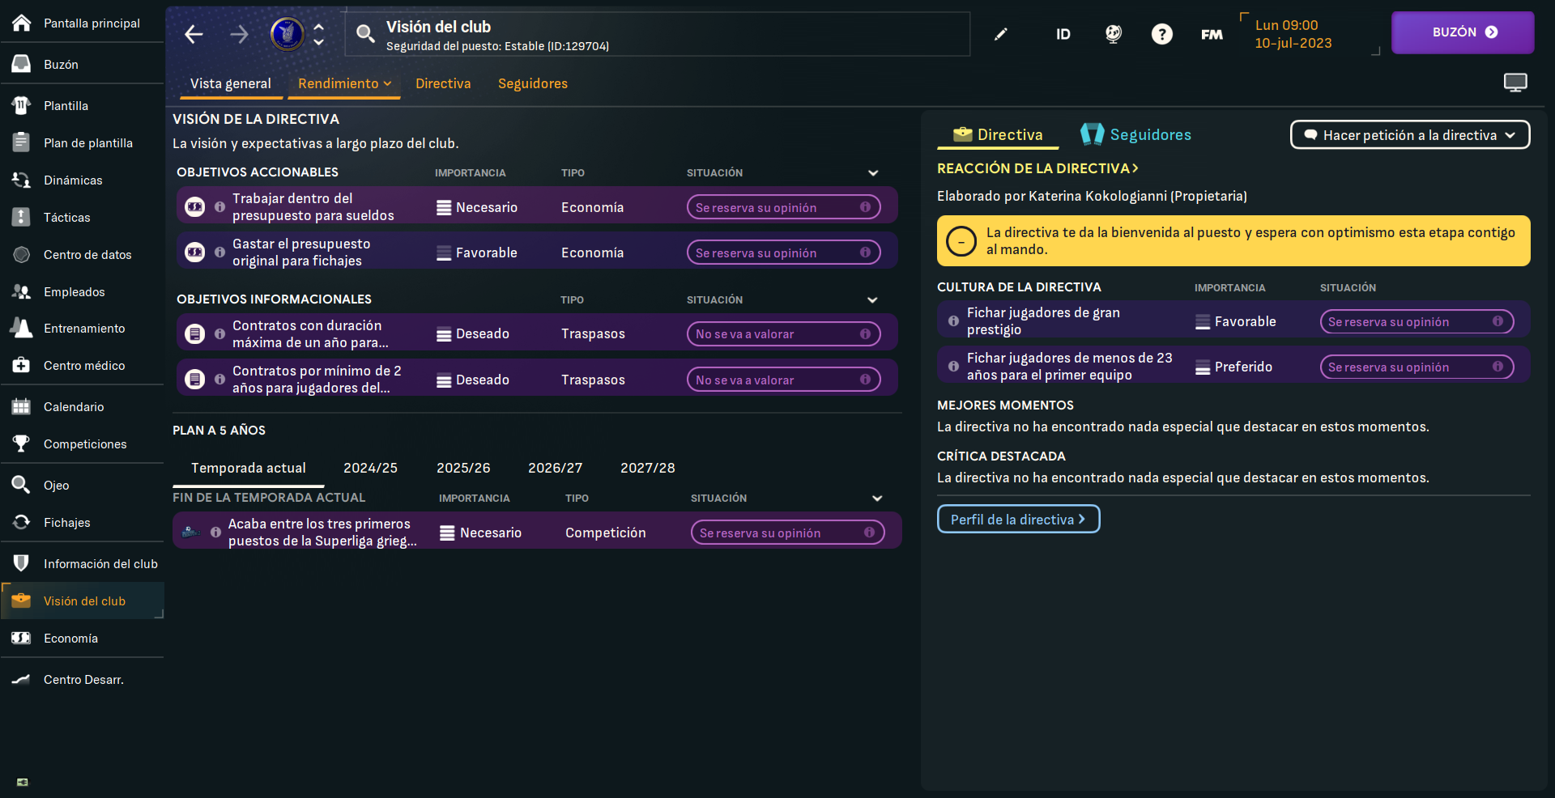
Task: Open Hacer petición a la directiva dropdown
Action: pos(1410,135)
